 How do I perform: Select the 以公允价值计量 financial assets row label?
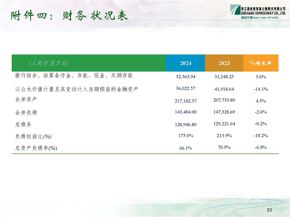tap(77, 89)
